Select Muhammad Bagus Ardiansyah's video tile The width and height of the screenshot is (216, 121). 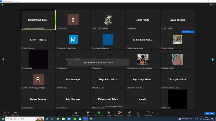[38, 20]
